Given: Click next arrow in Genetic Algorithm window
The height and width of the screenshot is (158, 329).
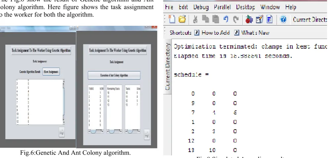Looking at the screenshot, I should click(x=62, y=132).
